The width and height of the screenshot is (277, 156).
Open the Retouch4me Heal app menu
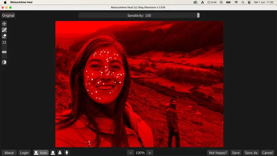[21, 2]
